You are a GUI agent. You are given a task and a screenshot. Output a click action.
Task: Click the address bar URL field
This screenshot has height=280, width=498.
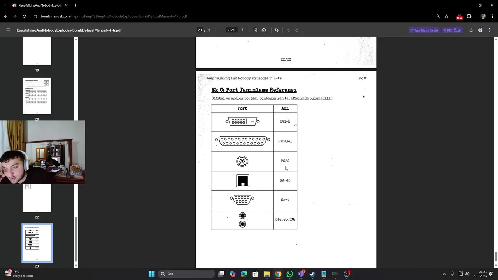(233, 16)
